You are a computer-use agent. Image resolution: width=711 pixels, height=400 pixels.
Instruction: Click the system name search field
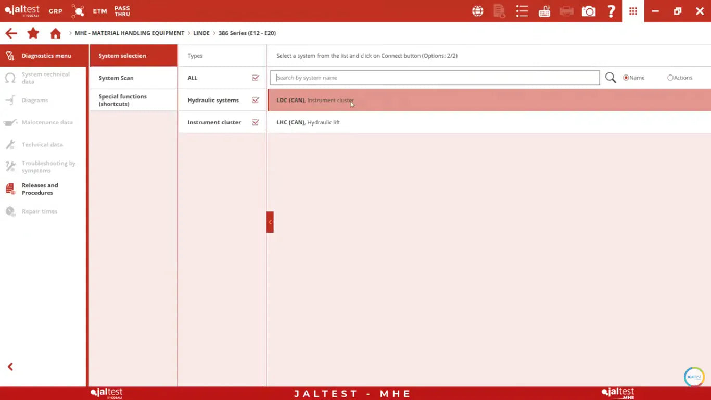pyautogui.click(x=435, y=77)
